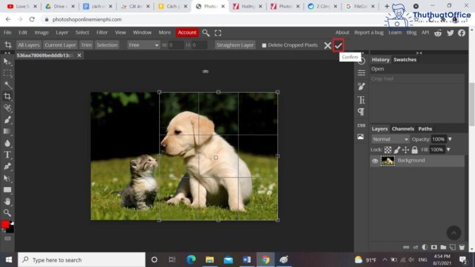Select the Blur drop tool
Image resolution: width=475 pixels, height=267 pixels.
8,143
